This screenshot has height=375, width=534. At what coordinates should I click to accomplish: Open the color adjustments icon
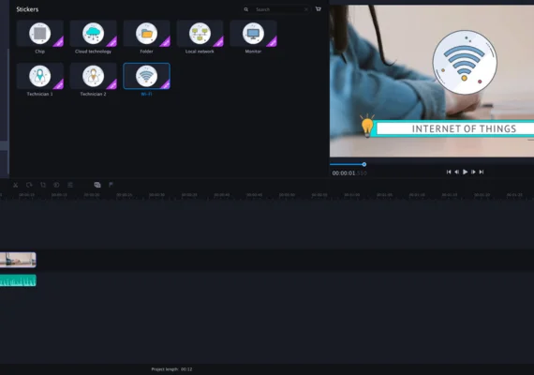[x=56, y=185]
